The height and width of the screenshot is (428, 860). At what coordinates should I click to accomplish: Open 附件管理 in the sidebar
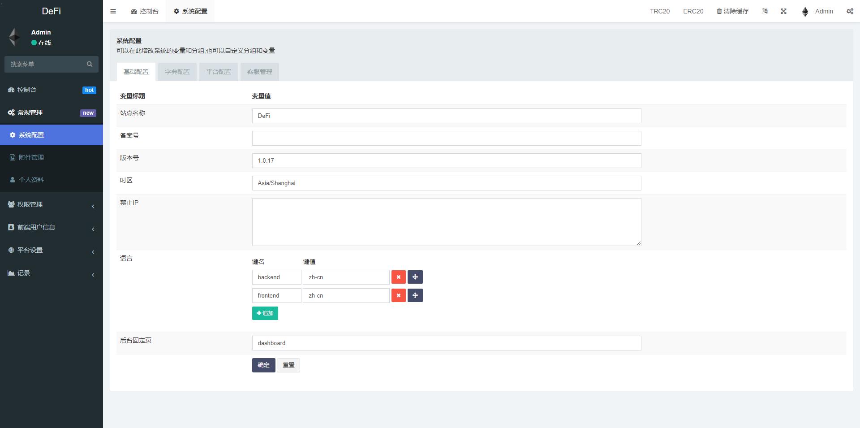31,157
